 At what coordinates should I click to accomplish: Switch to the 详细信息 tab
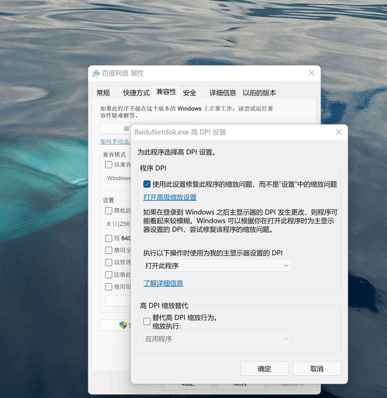[222, 92]
